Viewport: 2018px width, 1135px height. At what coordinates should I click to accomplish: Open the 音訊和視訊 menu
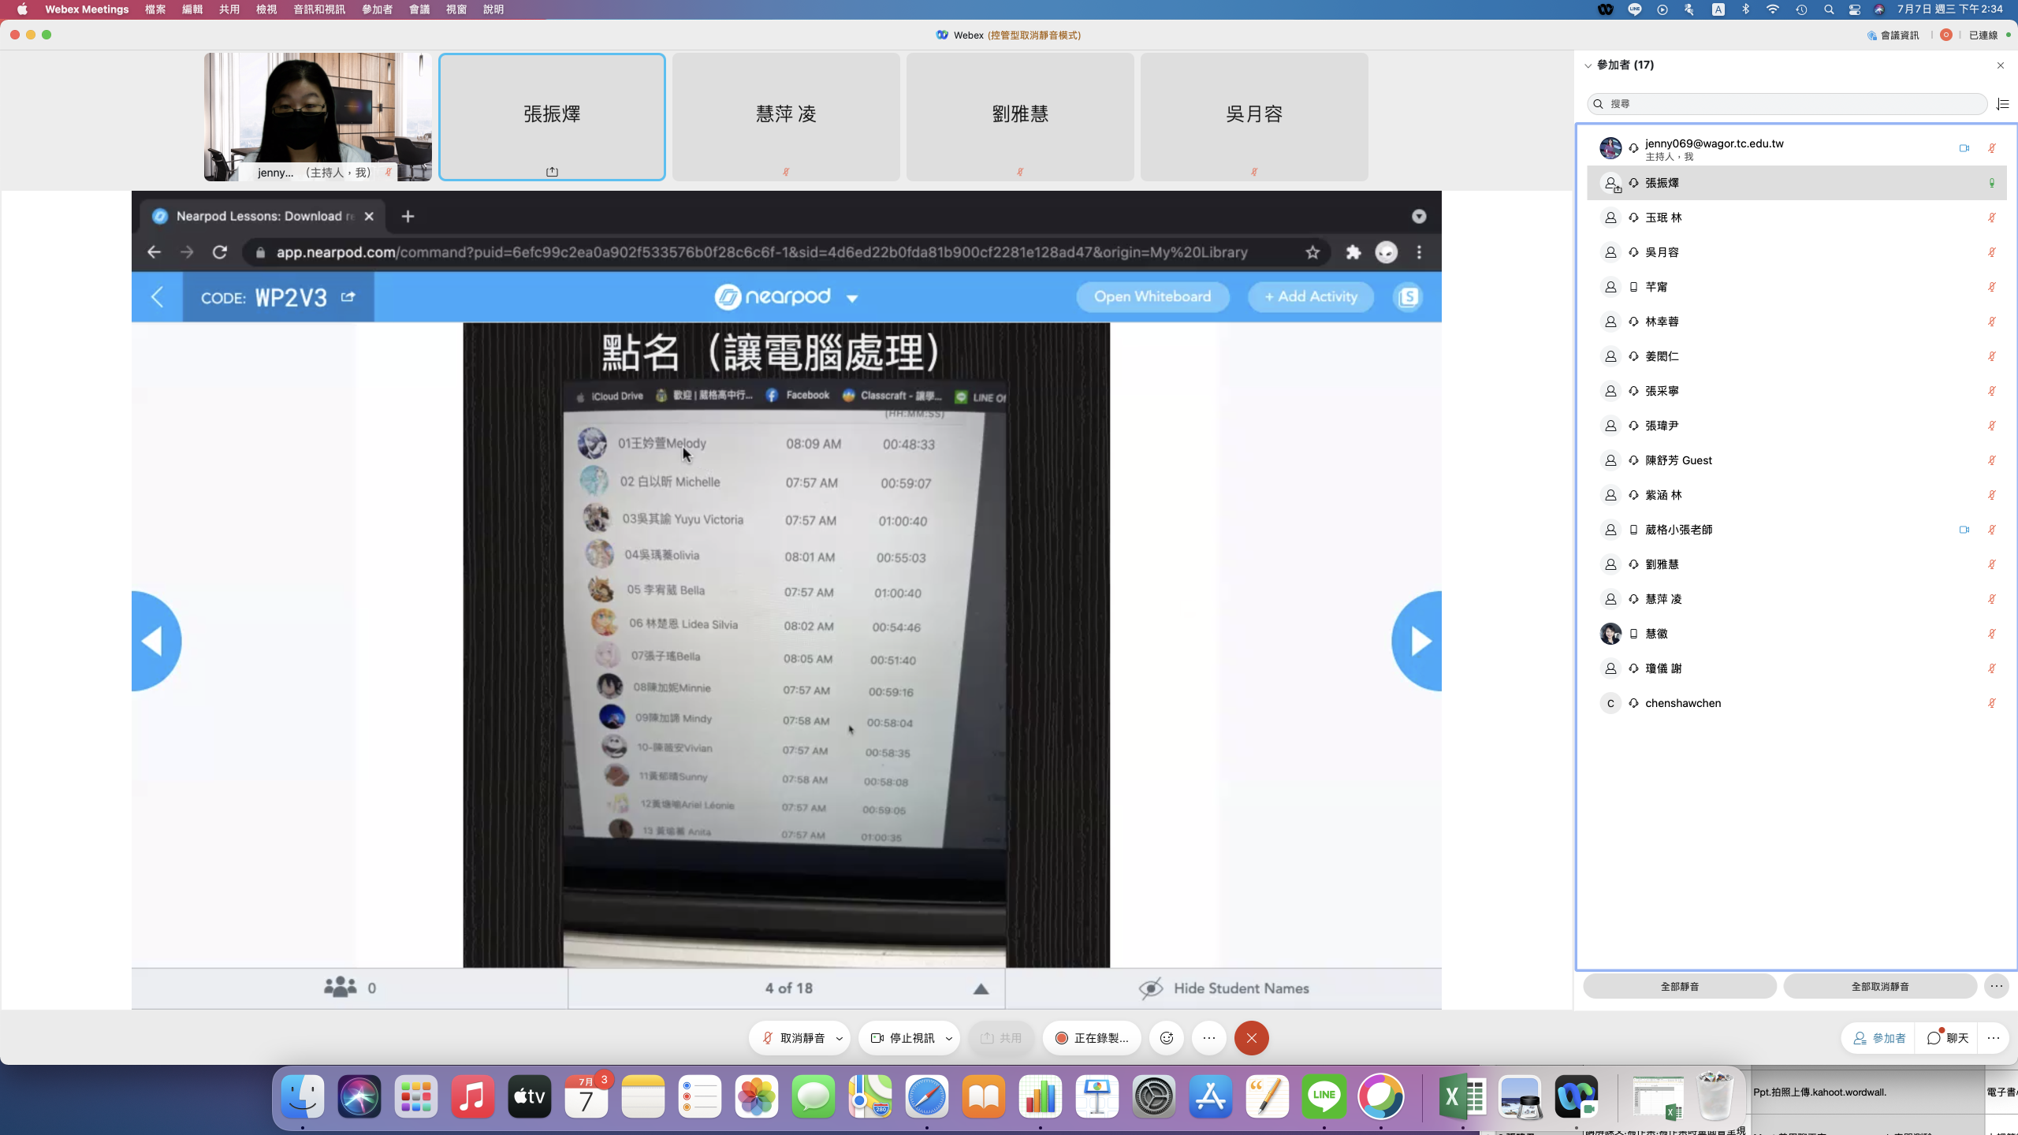(318, 9)
